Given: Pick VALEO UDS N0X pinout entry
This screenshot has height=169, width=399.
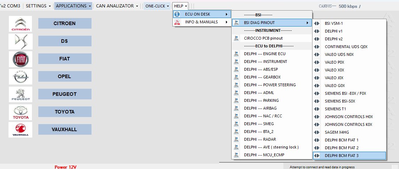Looking at the screenshot, I should coord(349,54).
